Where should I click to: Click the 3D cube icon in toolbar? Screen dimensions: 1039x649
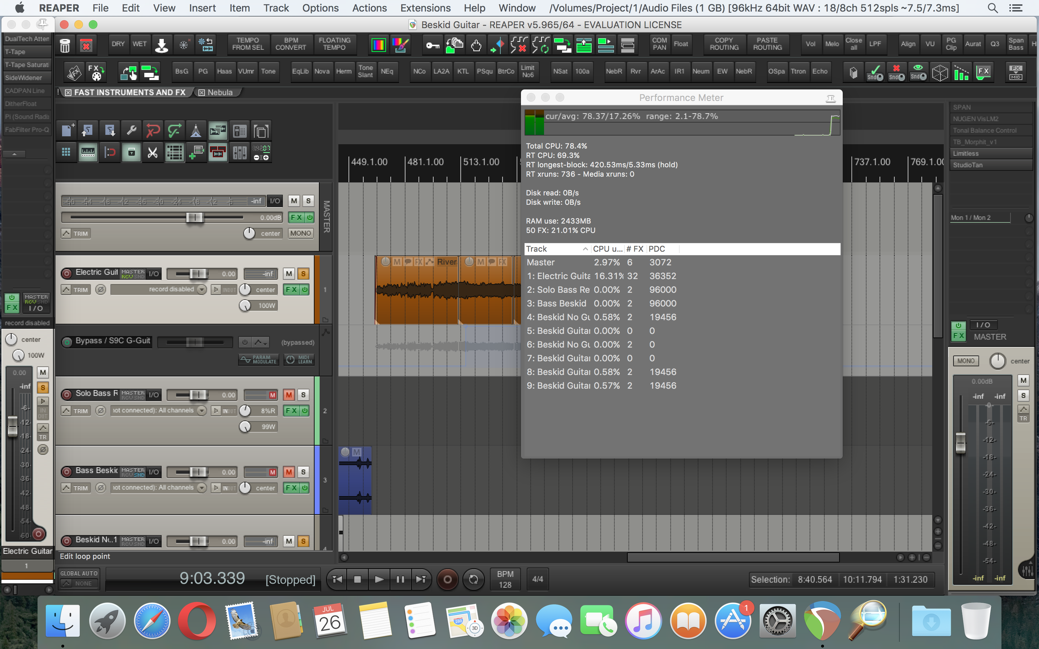(x=940, y=72)
